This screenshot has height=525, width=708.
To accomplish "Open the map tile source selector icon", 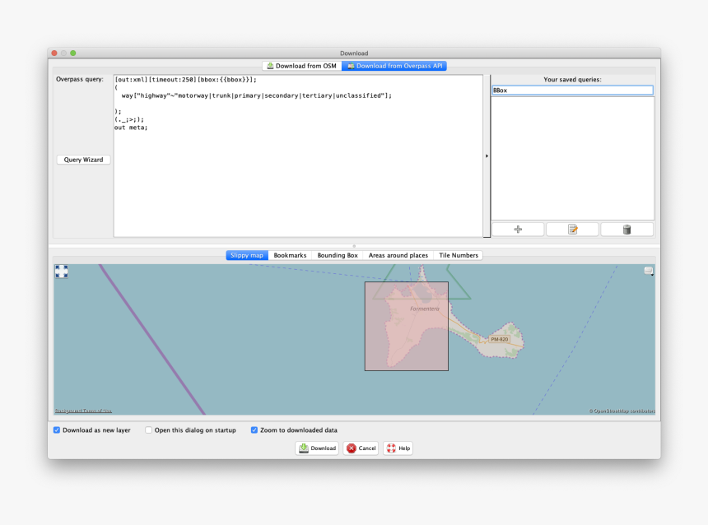I will click(x=649, y=271).
